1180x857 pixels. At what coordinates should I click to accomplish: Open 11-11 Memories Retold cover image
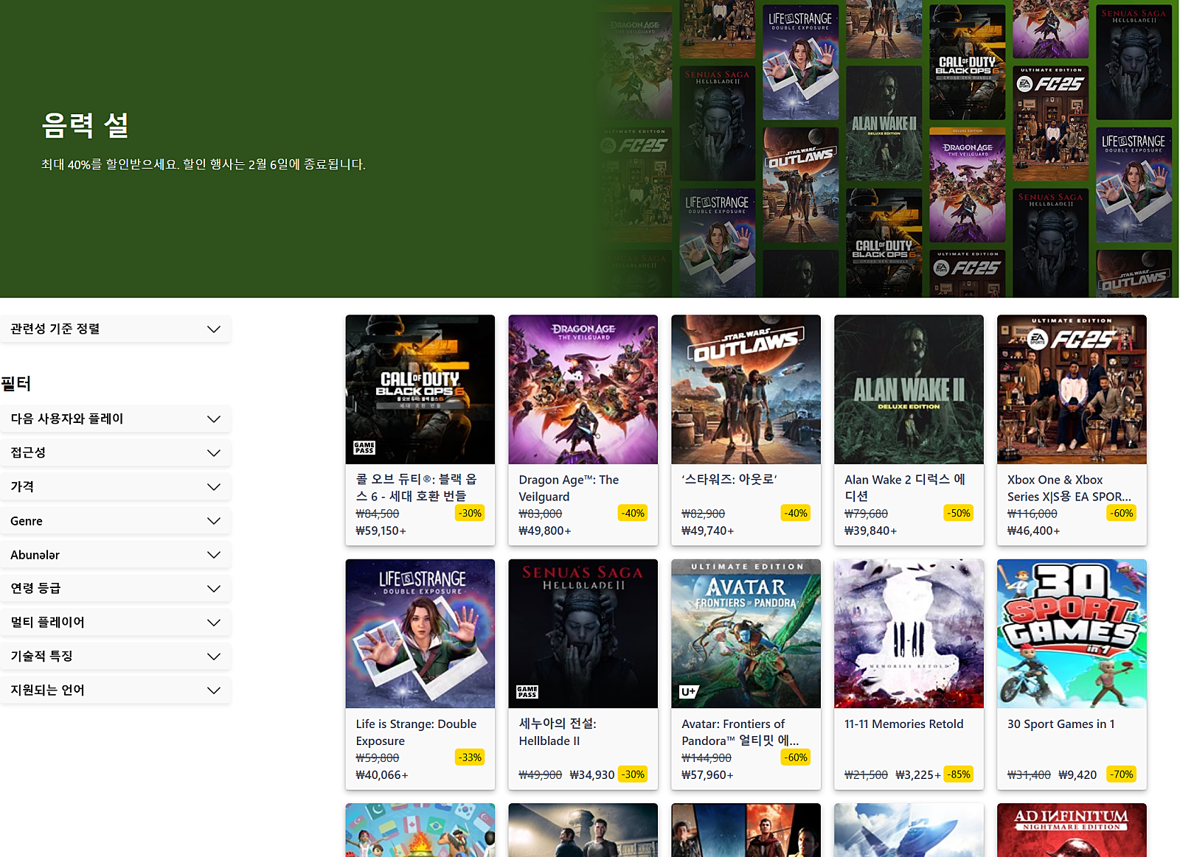909,634
